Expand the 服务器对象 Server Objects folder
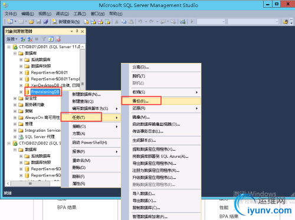This screenshot has width=295, height=220. [x=15, y=105]
